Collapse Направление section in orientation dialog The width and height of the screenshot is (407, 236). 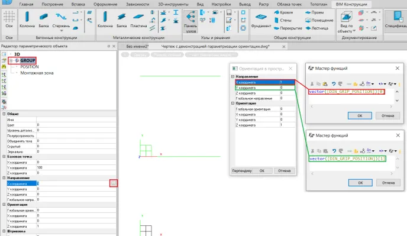(x=233, y=76)
